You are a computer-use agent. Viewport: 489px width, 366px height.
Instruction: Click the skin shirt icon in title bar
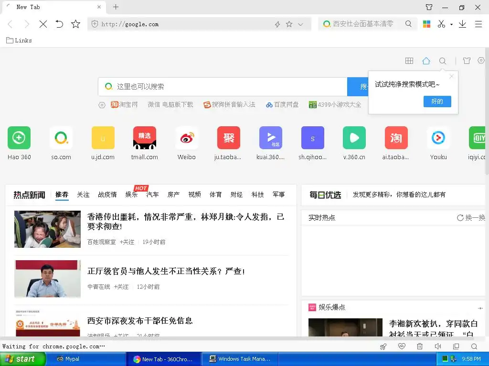click(429, 7)
